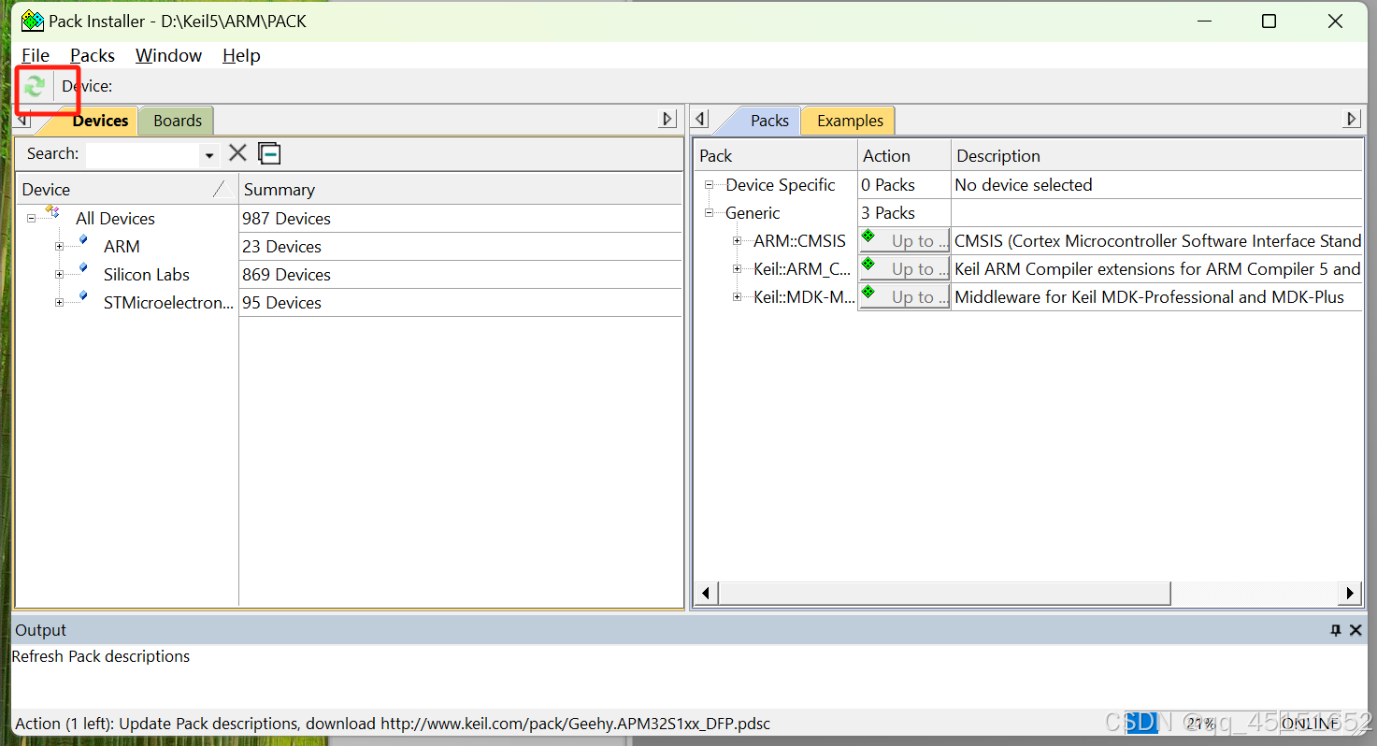Viewport: 1377px width, 746px height.
Task: Click the left pane tab scroll-left arrow
Action: [x=23, y=120]
